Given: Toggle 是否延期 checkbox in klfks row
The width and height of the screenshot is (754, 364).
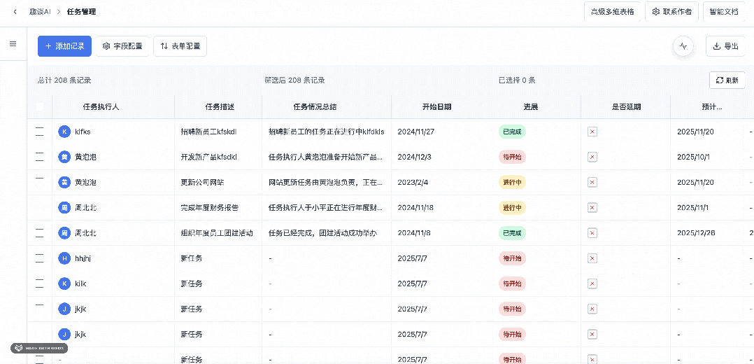Looking at the screenshot, I should pos(592,132).
